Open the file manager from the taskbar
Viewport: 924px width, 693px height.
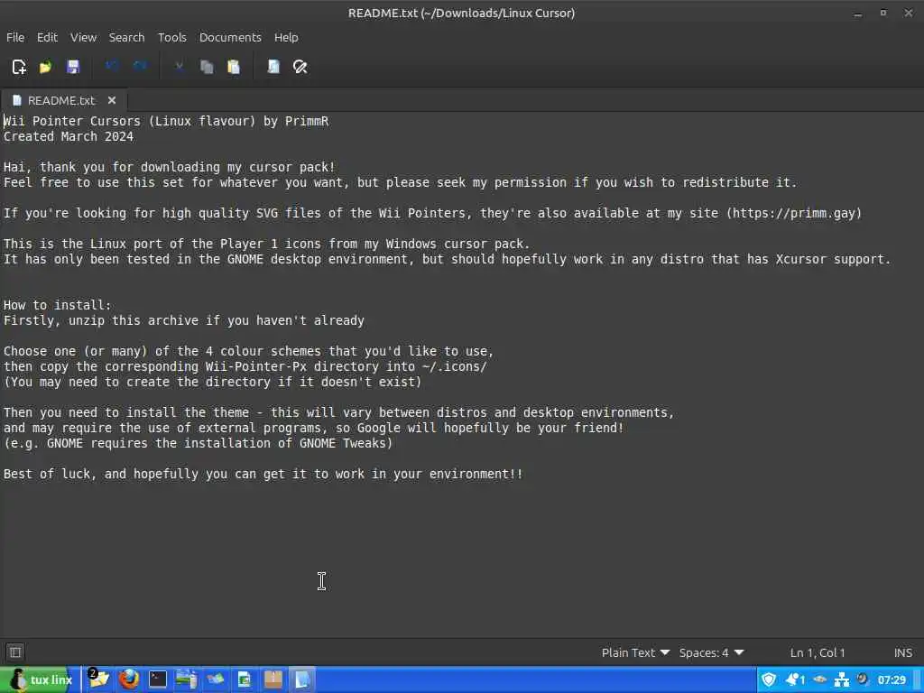[99, 679]
